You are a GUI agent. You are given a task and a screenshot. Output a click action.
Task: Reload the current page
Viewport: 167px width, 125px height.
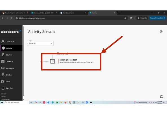coord(11,18)
